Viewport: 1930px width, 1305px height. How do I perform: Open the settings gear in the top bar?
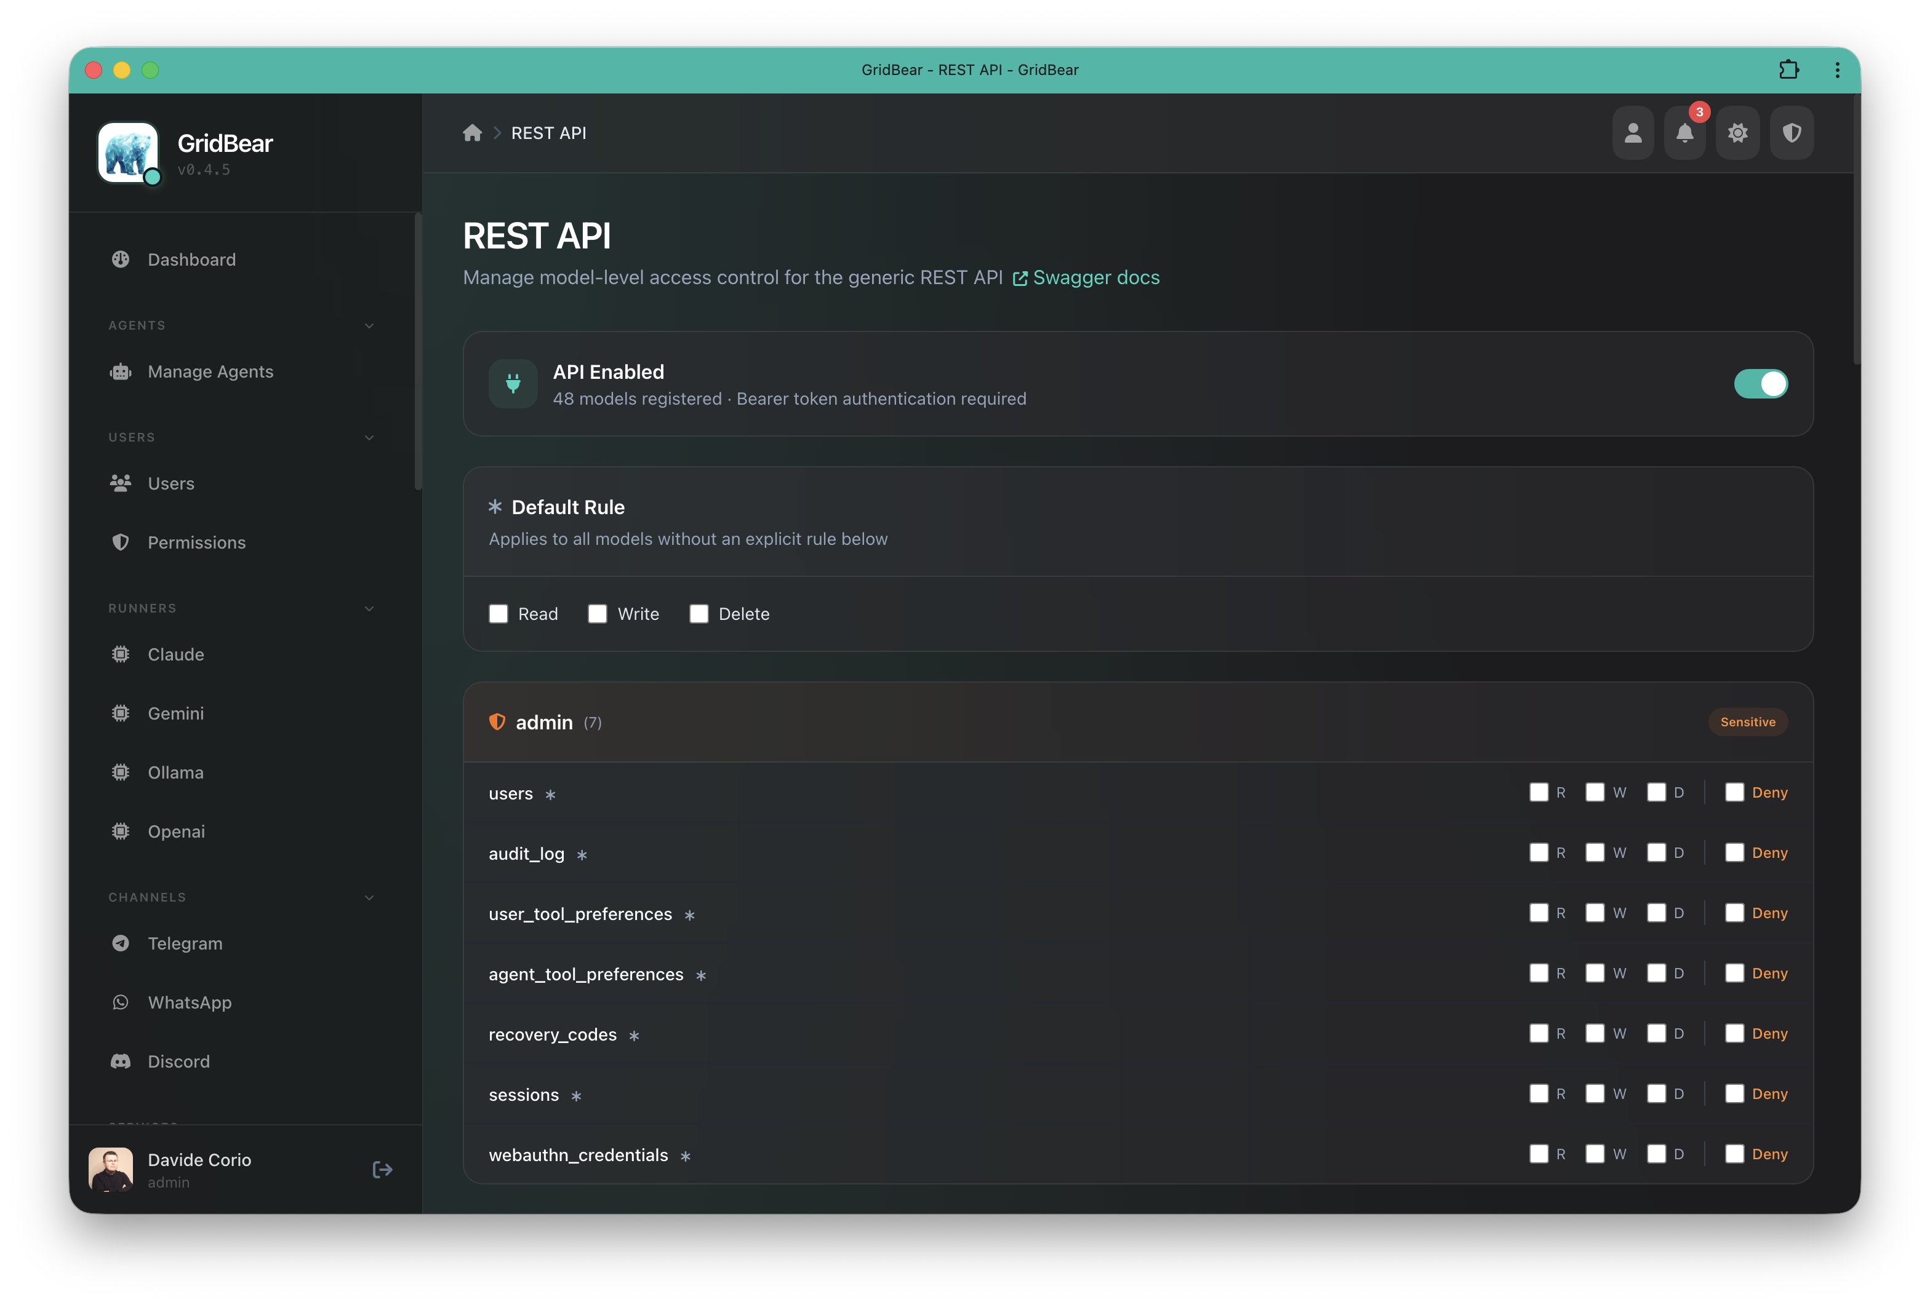(x=1738, y=133)
